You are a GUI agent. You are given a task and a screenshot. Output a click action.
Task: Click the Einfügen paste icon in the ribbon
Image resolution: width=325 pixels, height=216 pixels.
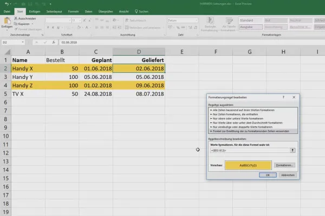[x=7, y=21]
